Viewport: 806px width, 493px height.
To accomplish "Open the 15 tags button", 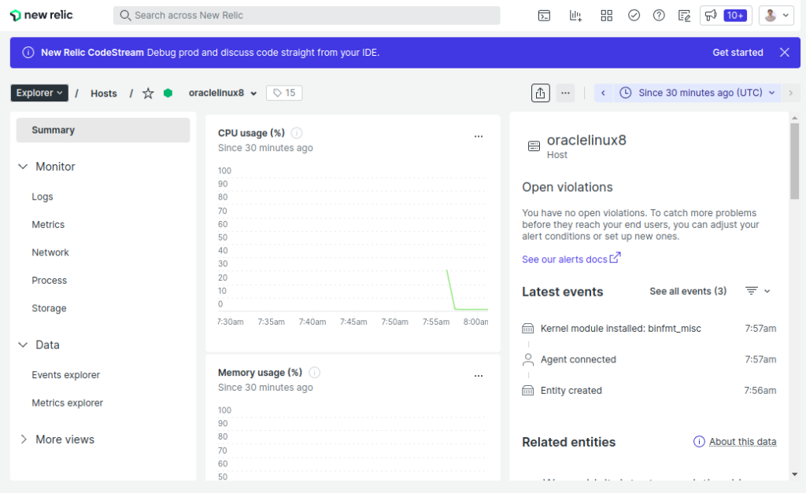I will [x=284, y=93].
